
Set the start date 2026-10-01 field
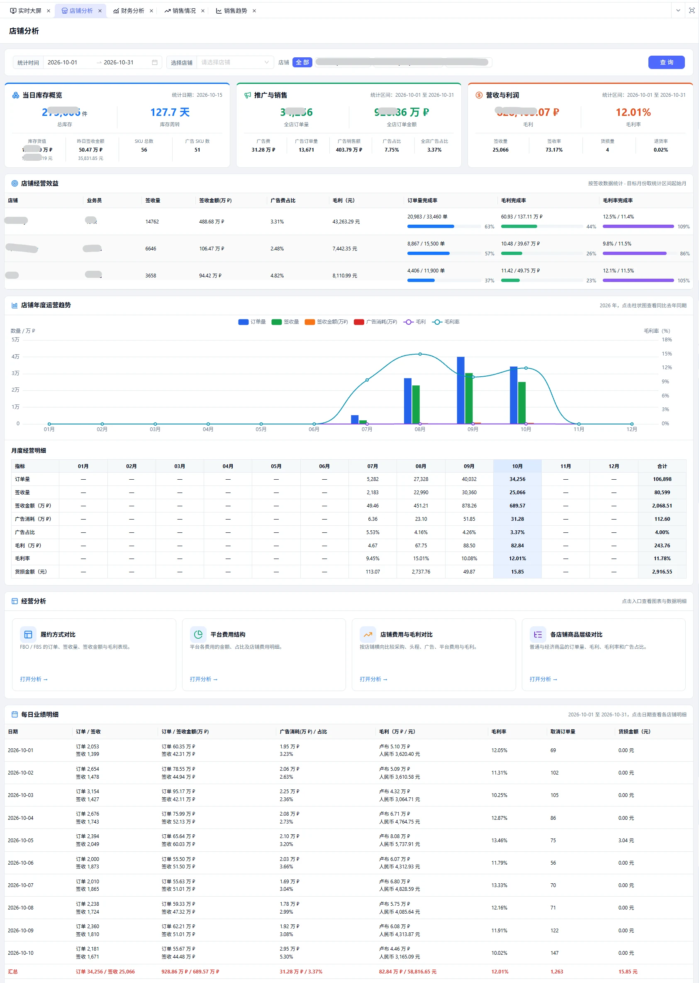pyautogui.click(x=62, y=62)
